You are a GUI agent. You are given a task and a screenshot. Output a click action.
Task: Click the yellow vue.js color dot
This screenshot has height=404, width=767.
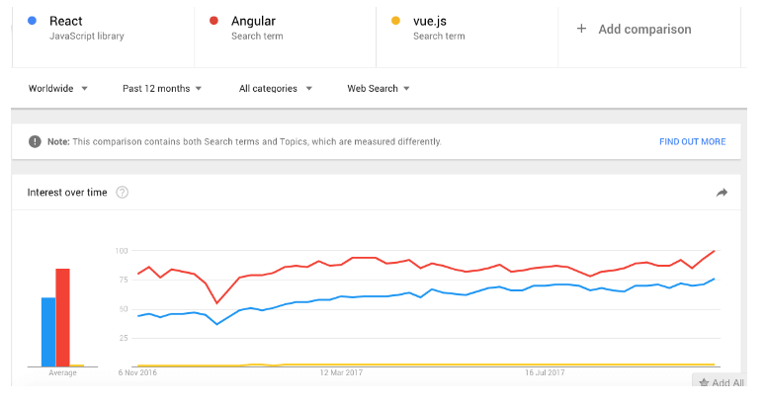tap(395, 21)
